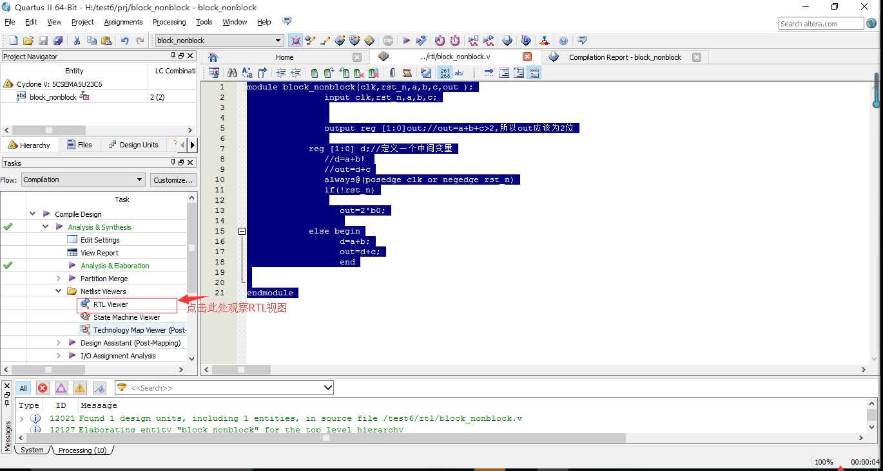Viewport: 883px width, 471px height.
Task: Toggle the pin icon on Tasks panel
Action: [x=173, y=163]
